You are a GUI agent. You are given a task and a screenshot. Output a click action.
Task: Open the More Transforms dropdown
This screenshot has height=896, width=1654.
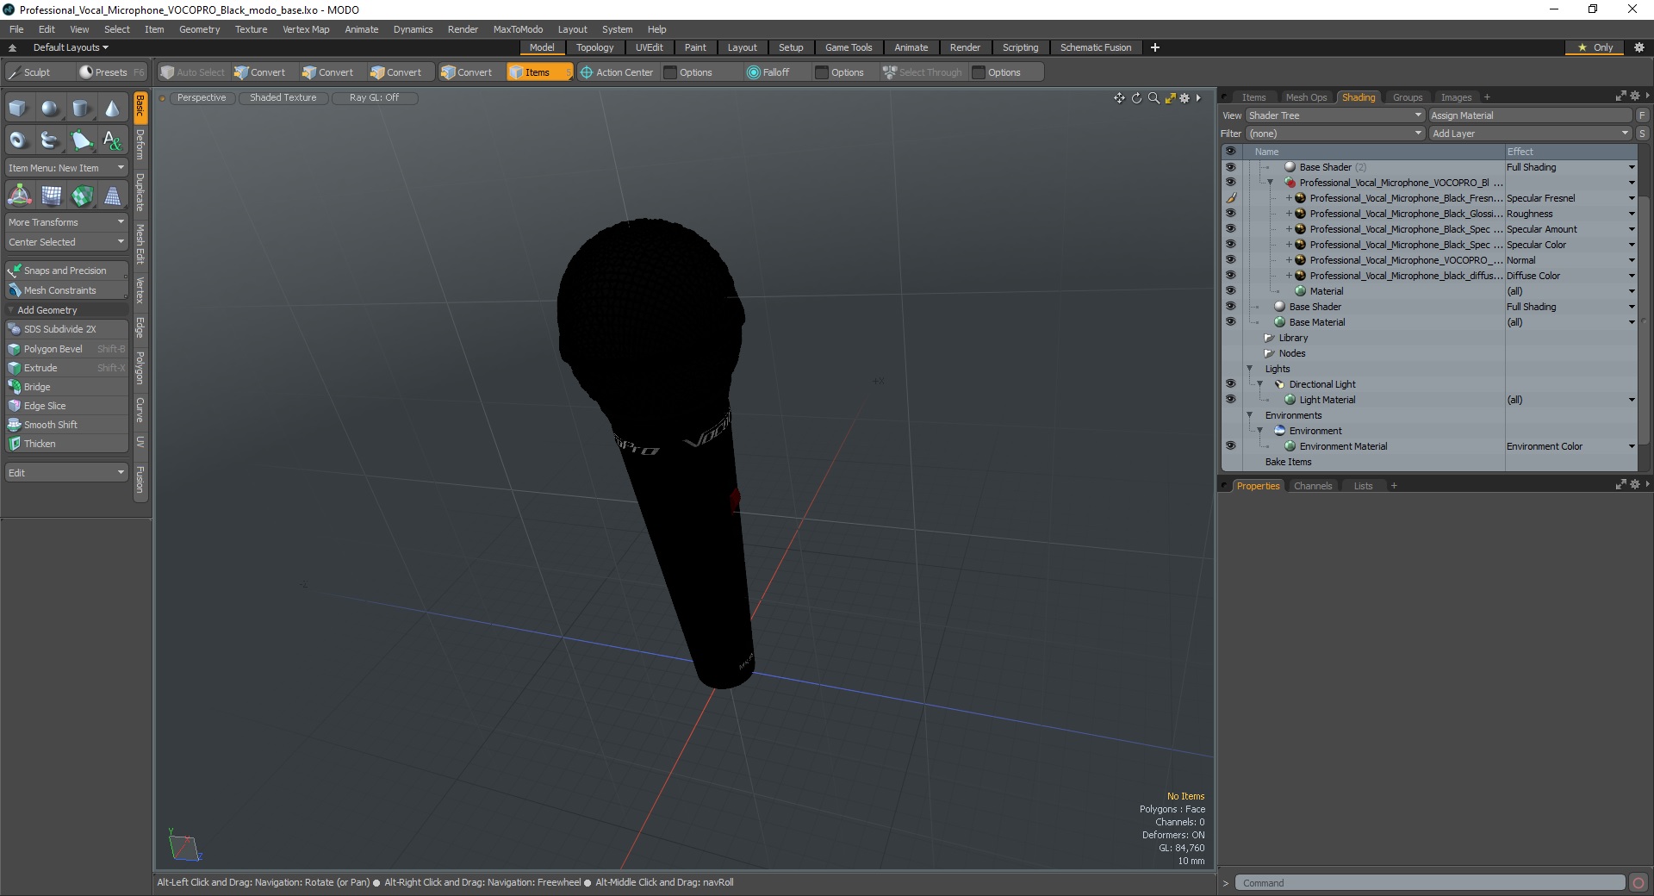coord(67,222)
